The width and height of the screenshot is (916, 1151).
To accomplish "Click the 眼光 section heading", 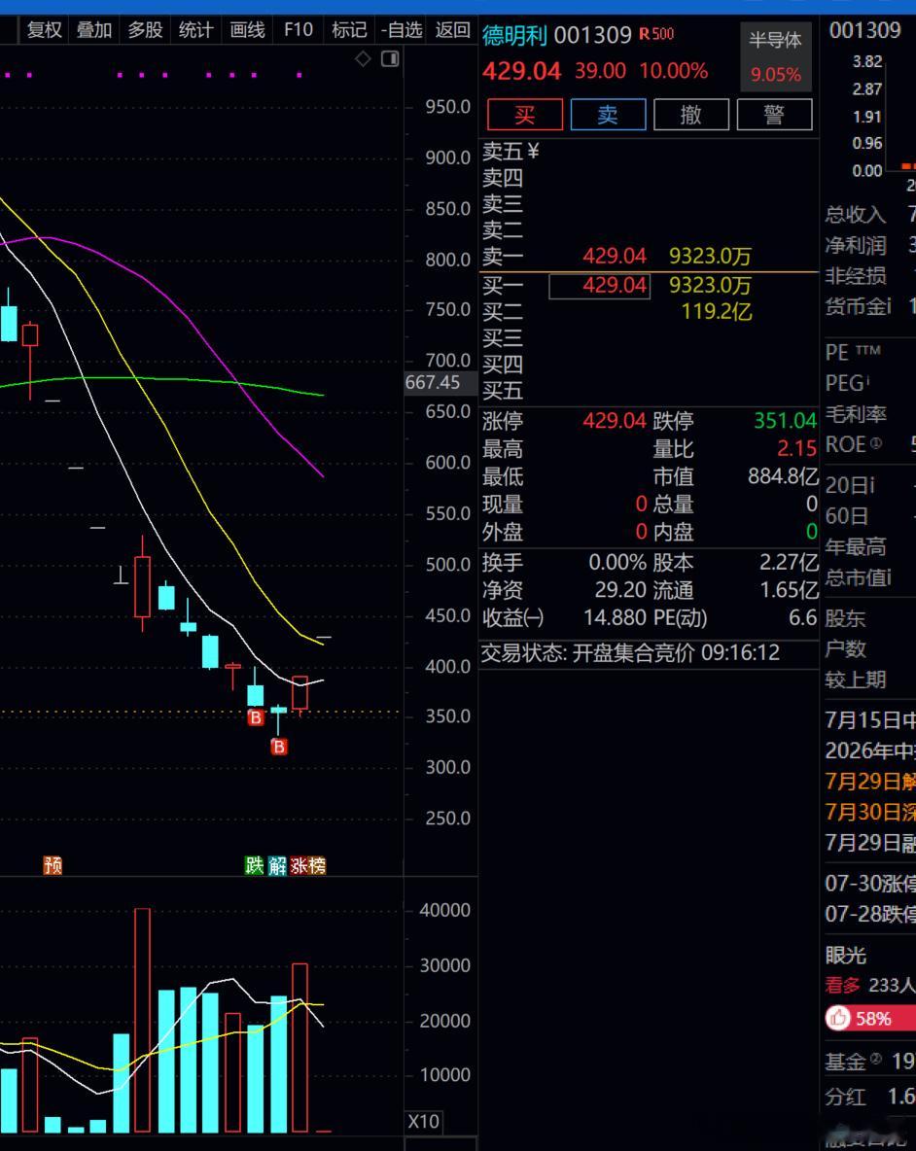I will pos(846,955).
